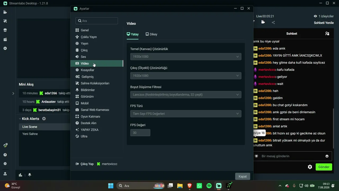Viewport: 339px width, 191px height.
Task: Open Kısayollar settings section
Action: [x=97, y=70]
